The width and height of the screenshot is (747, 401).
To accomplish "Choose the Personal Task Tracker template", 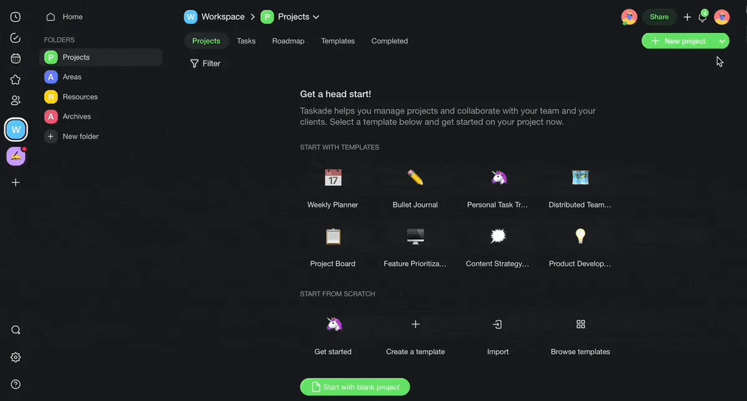I will pyautogui.click(x=498, y=188).
